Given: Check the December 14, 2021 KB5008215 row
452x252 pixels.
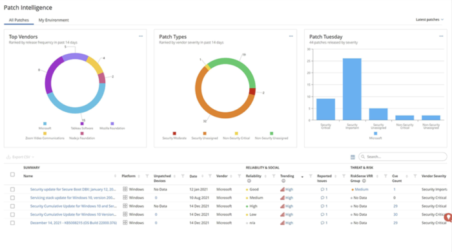Looking at the screenshot, I should [12, 223].
